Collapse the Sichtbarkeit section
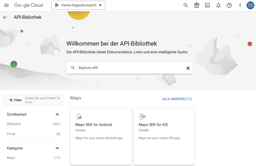The image size is (256, 166). coord(57,115)
